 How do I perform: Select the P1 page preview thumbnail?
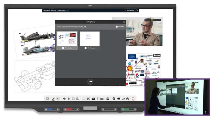(67, 39)
